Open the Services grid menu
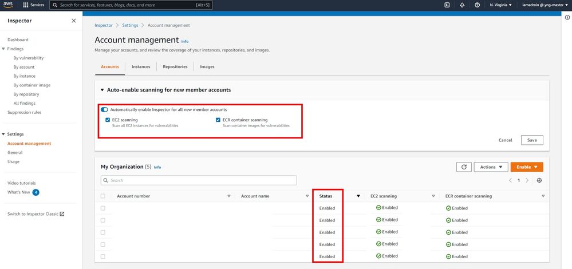This screenshot has height=269, width=572. point(34,5)
